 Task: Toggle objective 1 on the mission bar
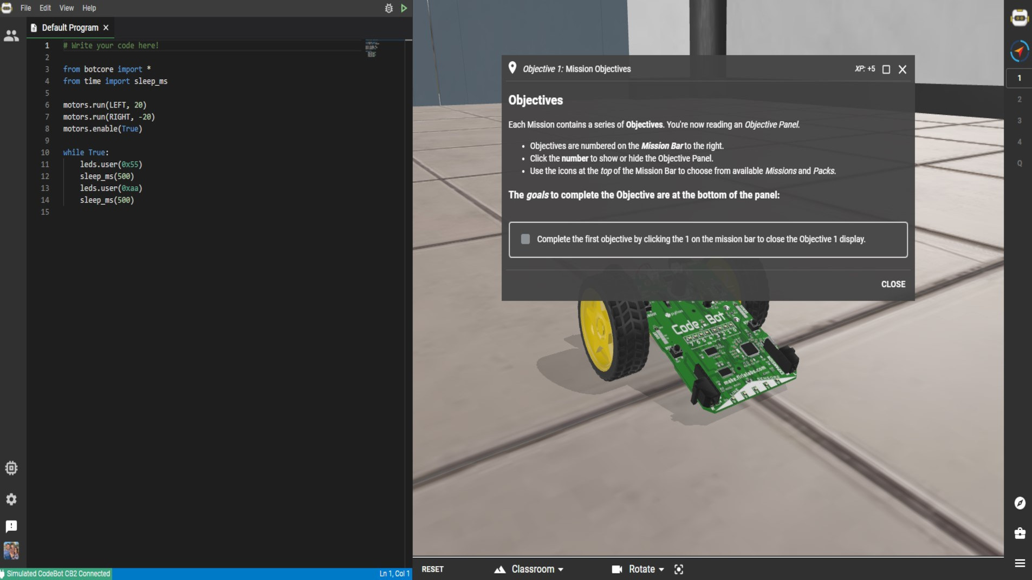pyautogui.click(x=1019, y=78)
